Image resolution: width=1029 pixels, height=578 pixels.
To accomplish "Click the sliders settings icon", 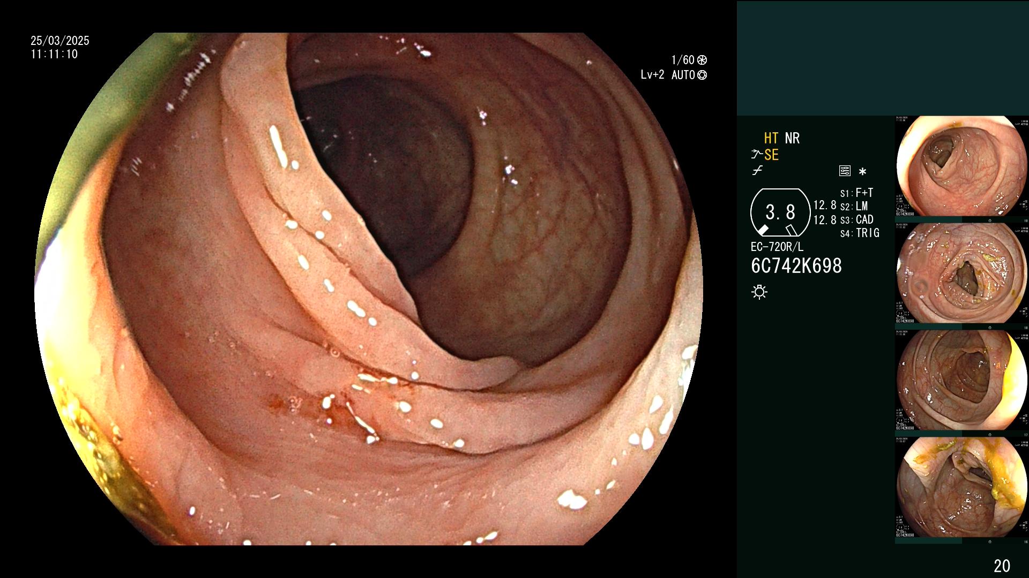I will pyautogui.click(x=845, y=171).
